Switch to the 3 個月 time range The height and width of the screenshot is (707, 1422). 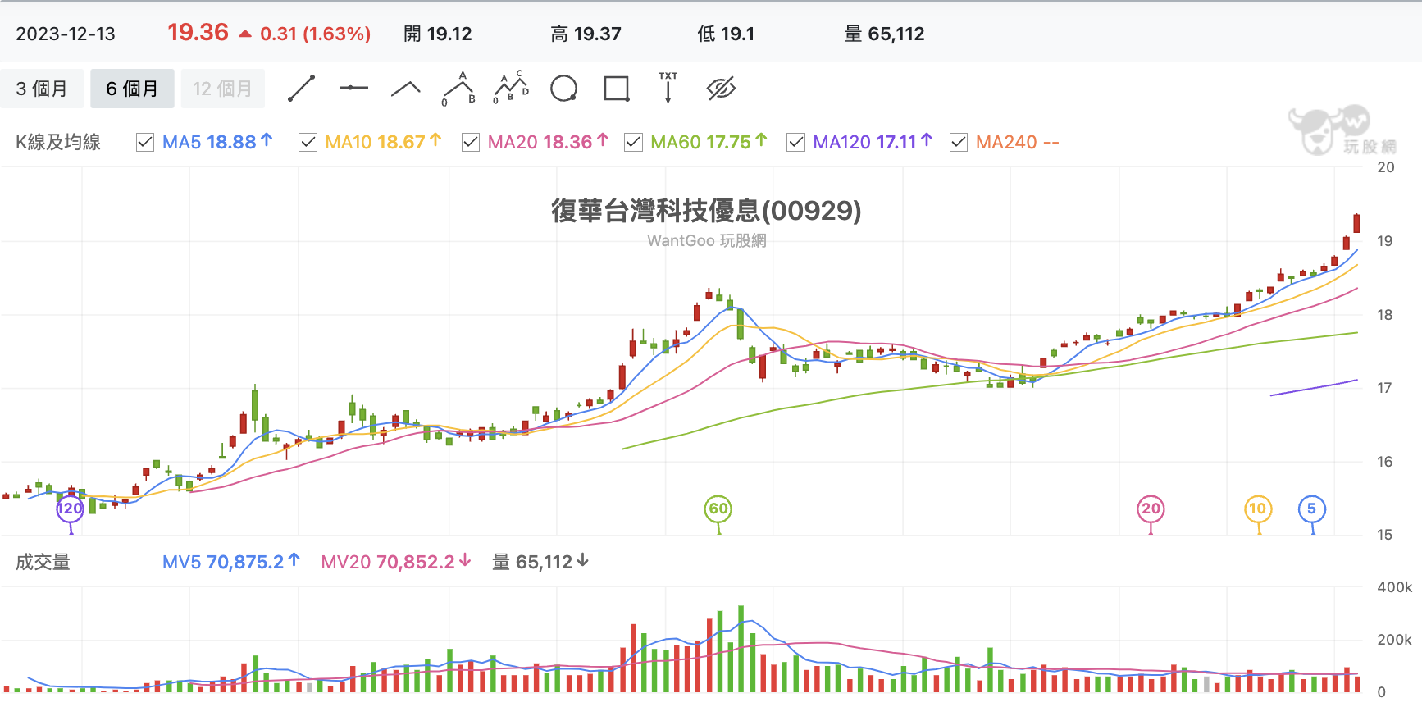(x=42, y=89)
